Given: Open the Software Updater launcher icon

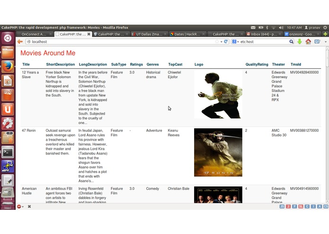Looking at the screenshot, I should pyautogui.click(x=8, y=138).
